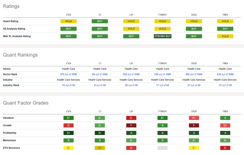Click DGX SA Analysts Rating BUY badge

point(194,29)
